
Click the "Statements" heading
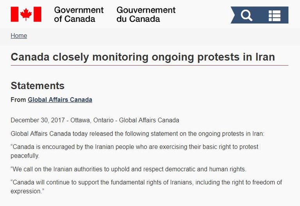(37, 86)
